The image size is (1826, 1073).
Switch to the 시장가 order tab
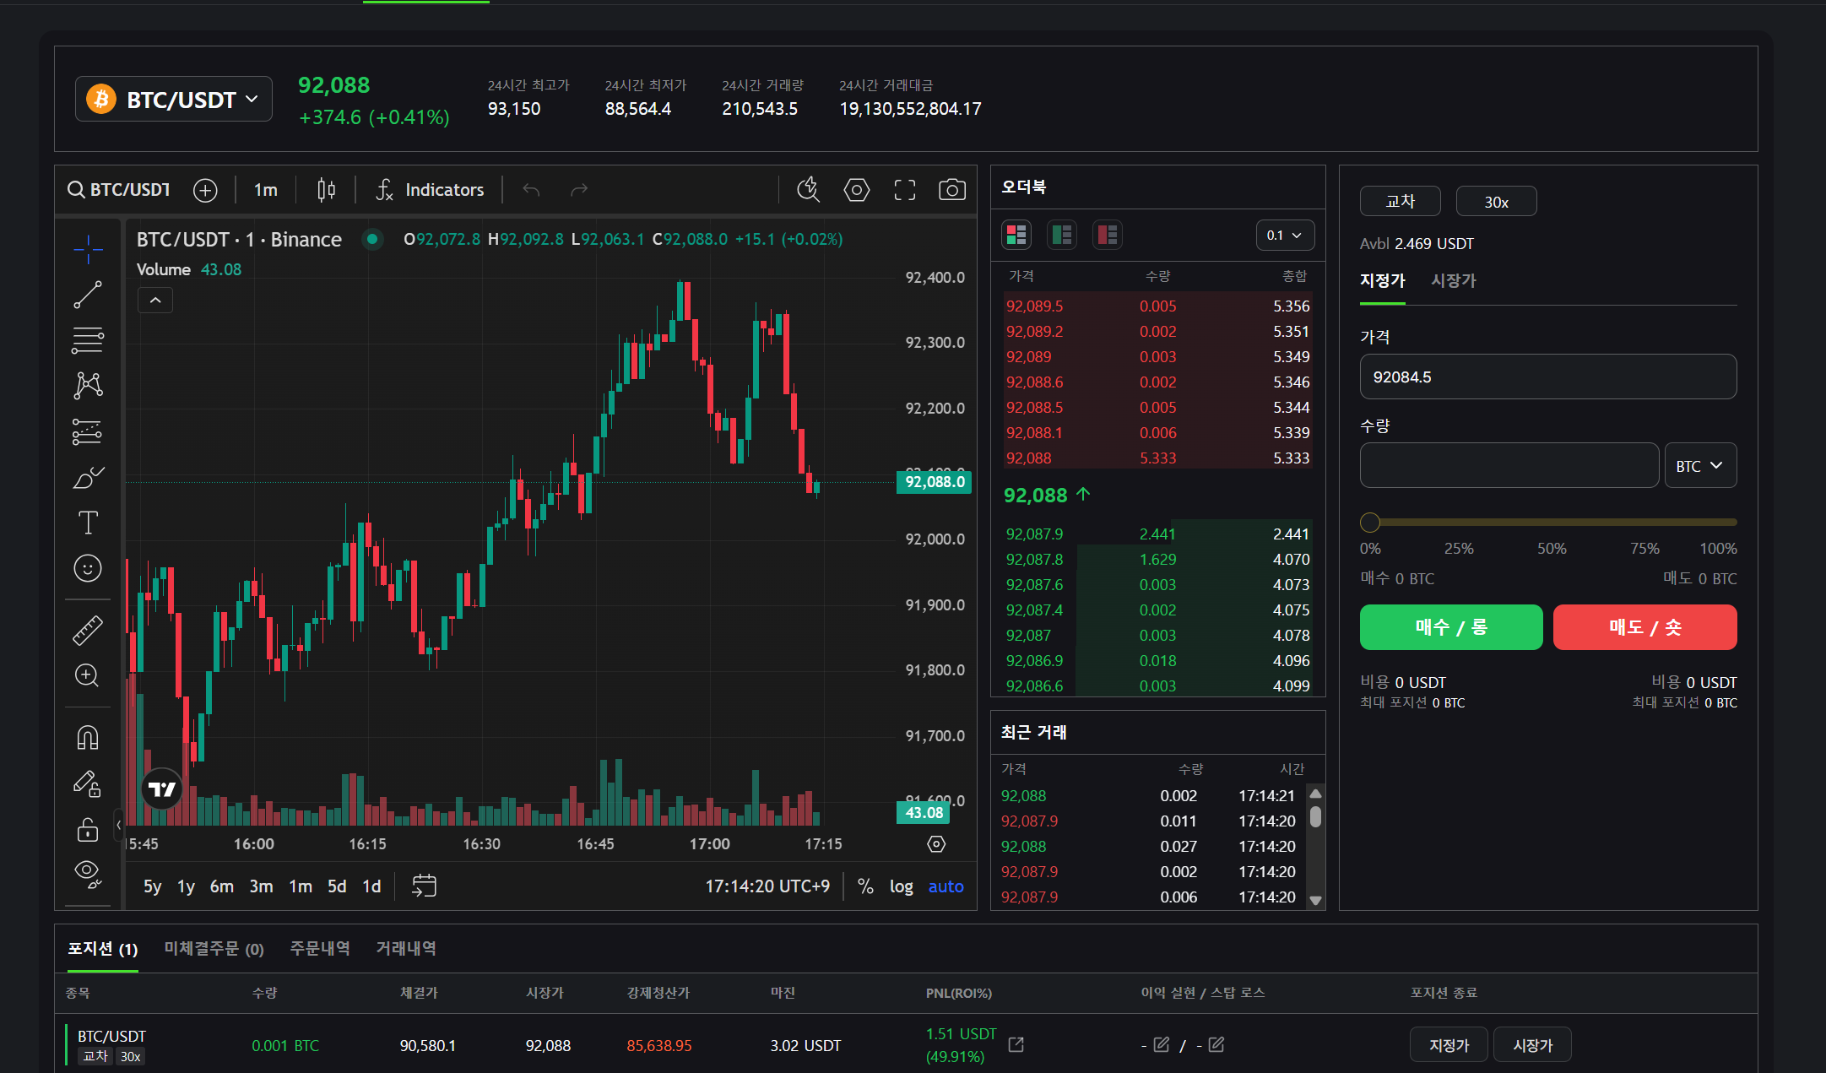click(1453, 280)
